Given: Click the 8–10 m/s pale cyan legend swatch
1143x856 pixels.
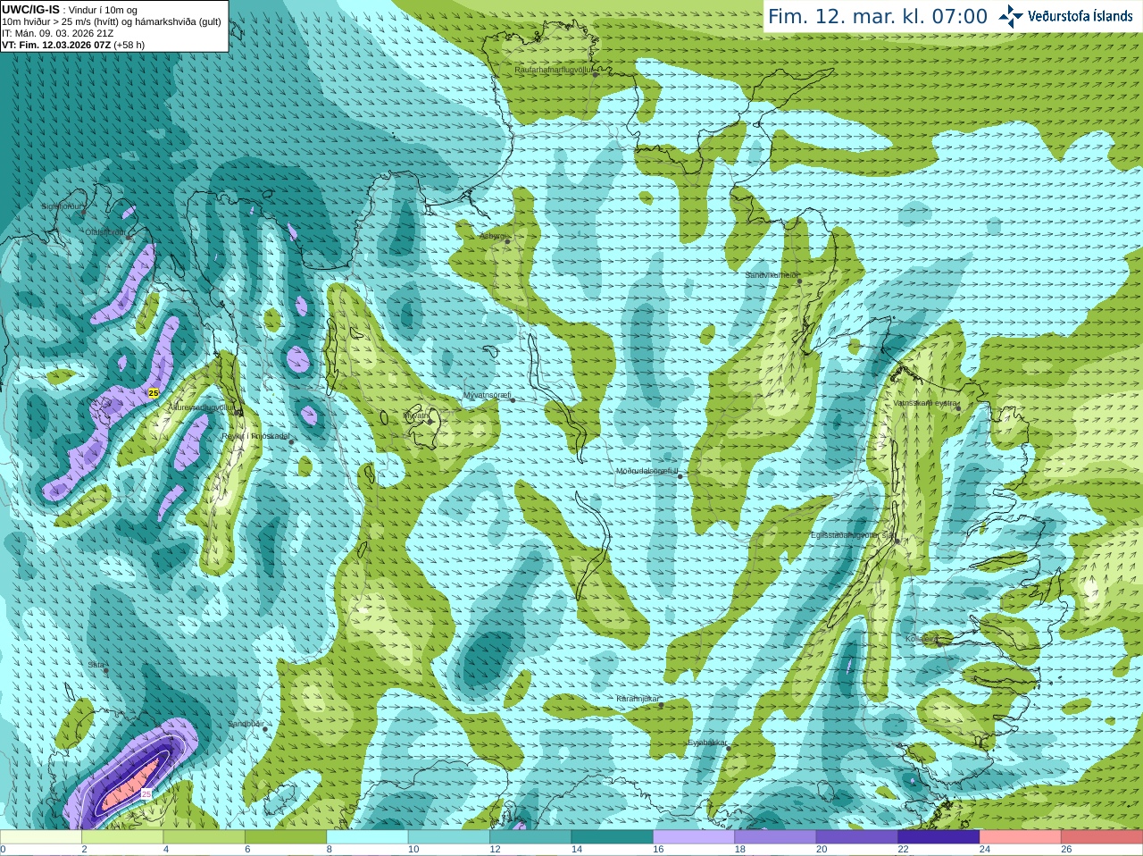Looking at the screenshot, I should point(367,837).
